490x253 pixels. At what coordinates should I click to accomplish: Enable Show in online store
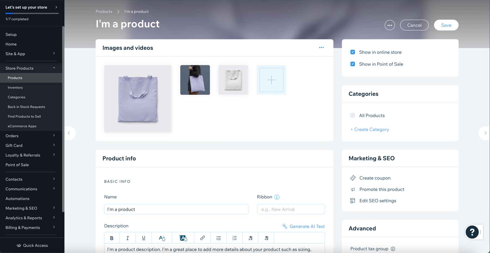pyautogui.click(x=353, y=52)
